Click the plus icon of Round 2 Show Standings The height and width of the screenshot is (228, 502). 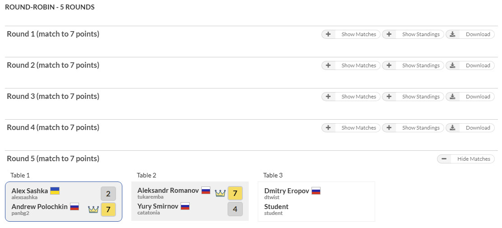pos(389,65)
